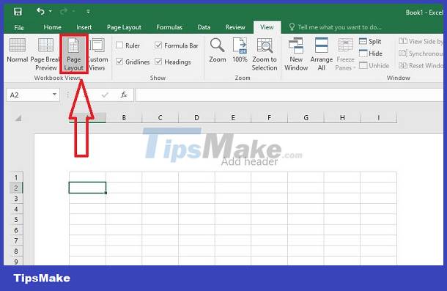The height and width of the screenshot is (291, 447).
Task: Click Zoom to Selection
Action: click(265, 54)
